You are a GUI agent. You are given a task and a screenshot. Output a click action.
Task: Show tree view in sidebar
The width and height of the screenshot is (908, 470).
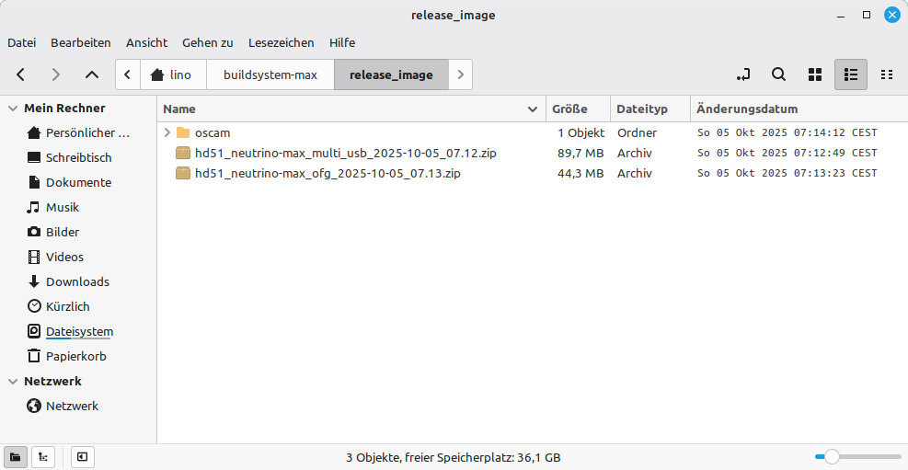click(42, 456)
